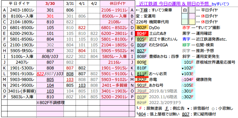Select the 3/31 column header
The width and height of the screenshot is (238, 118).
tap(70, 4)
